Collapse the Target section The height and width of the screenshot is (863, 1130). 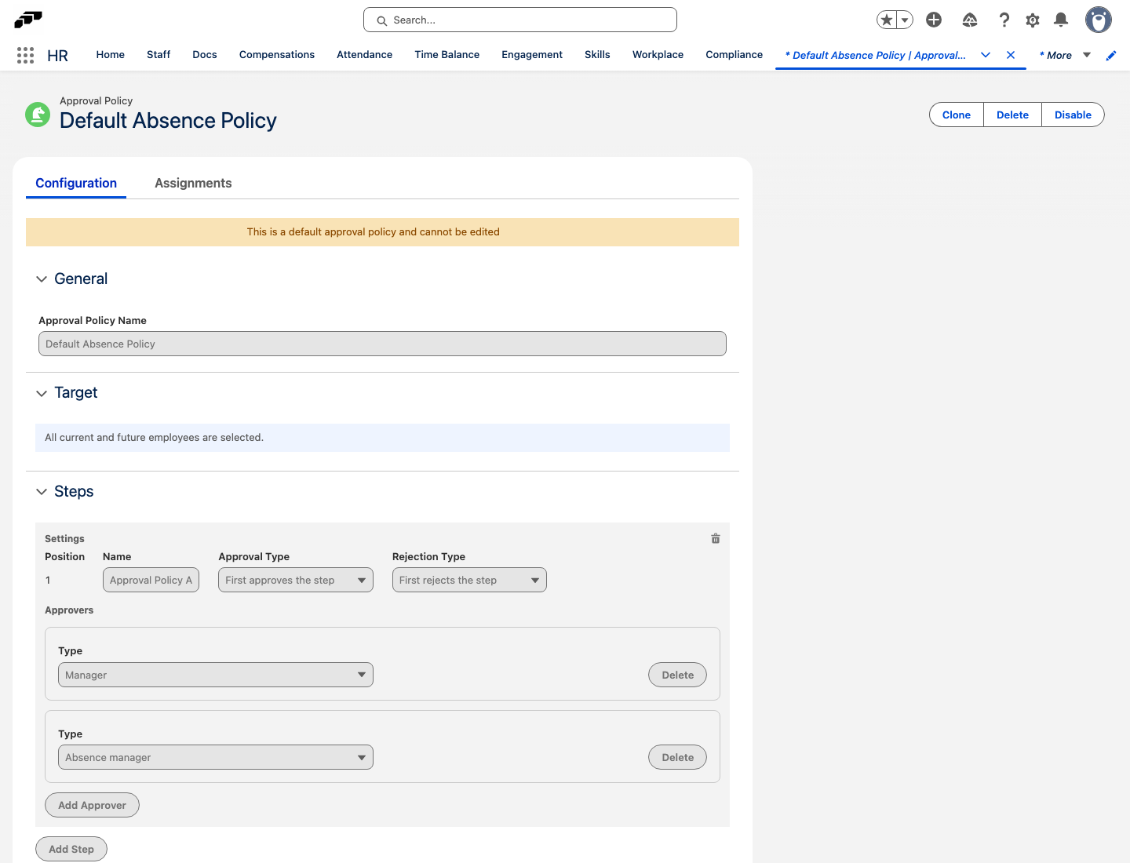[x=42, y=393]
